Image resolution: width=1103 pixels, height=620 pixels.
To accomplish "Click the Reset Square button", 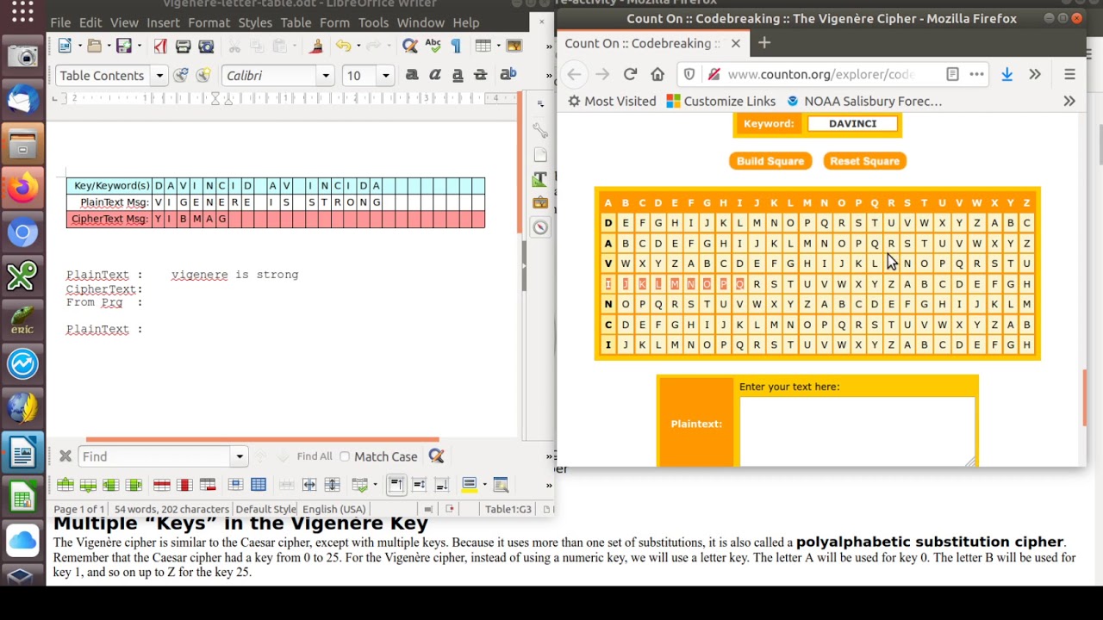I will pos(864,161).
